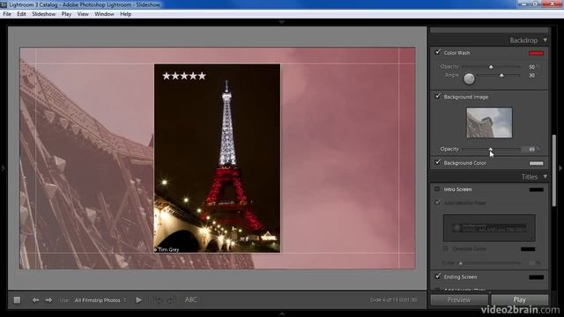This screenshot has height=317, width=564.
Task: Toggle Ending Screen checkbox
Action: pos(437,276)
